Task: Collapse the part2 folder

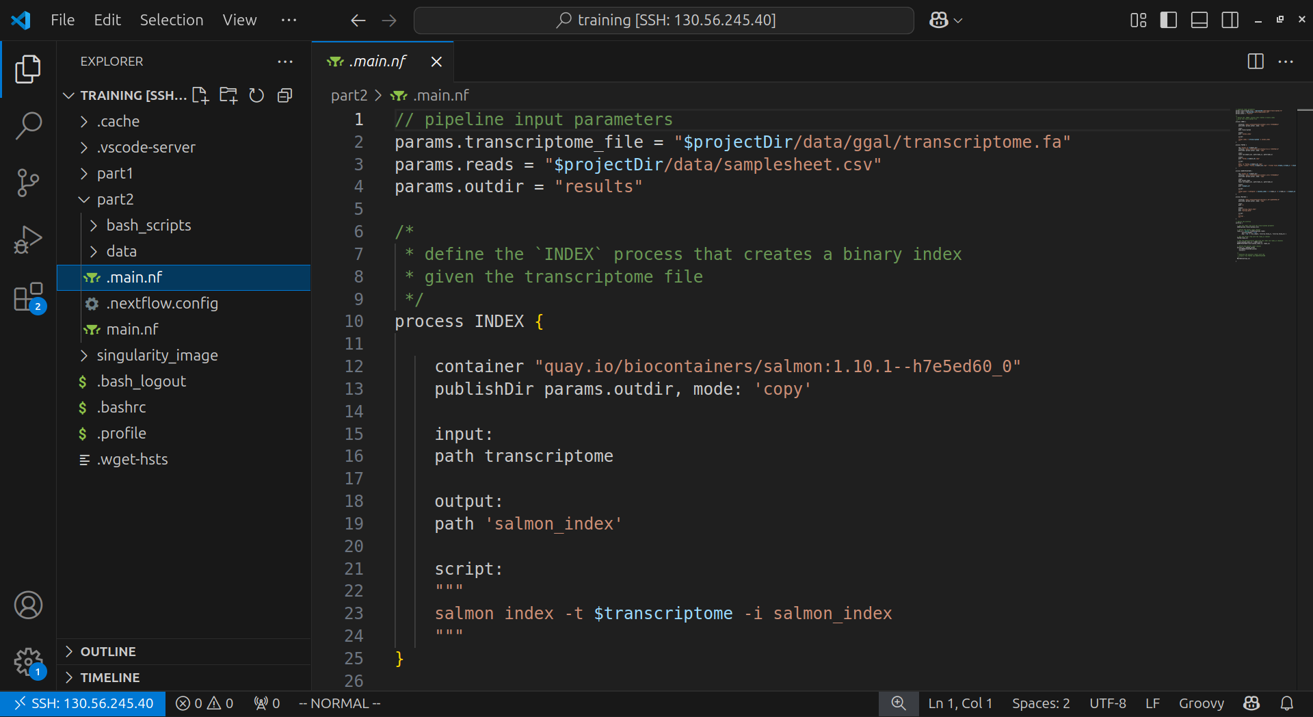Action: pos(115,199)
